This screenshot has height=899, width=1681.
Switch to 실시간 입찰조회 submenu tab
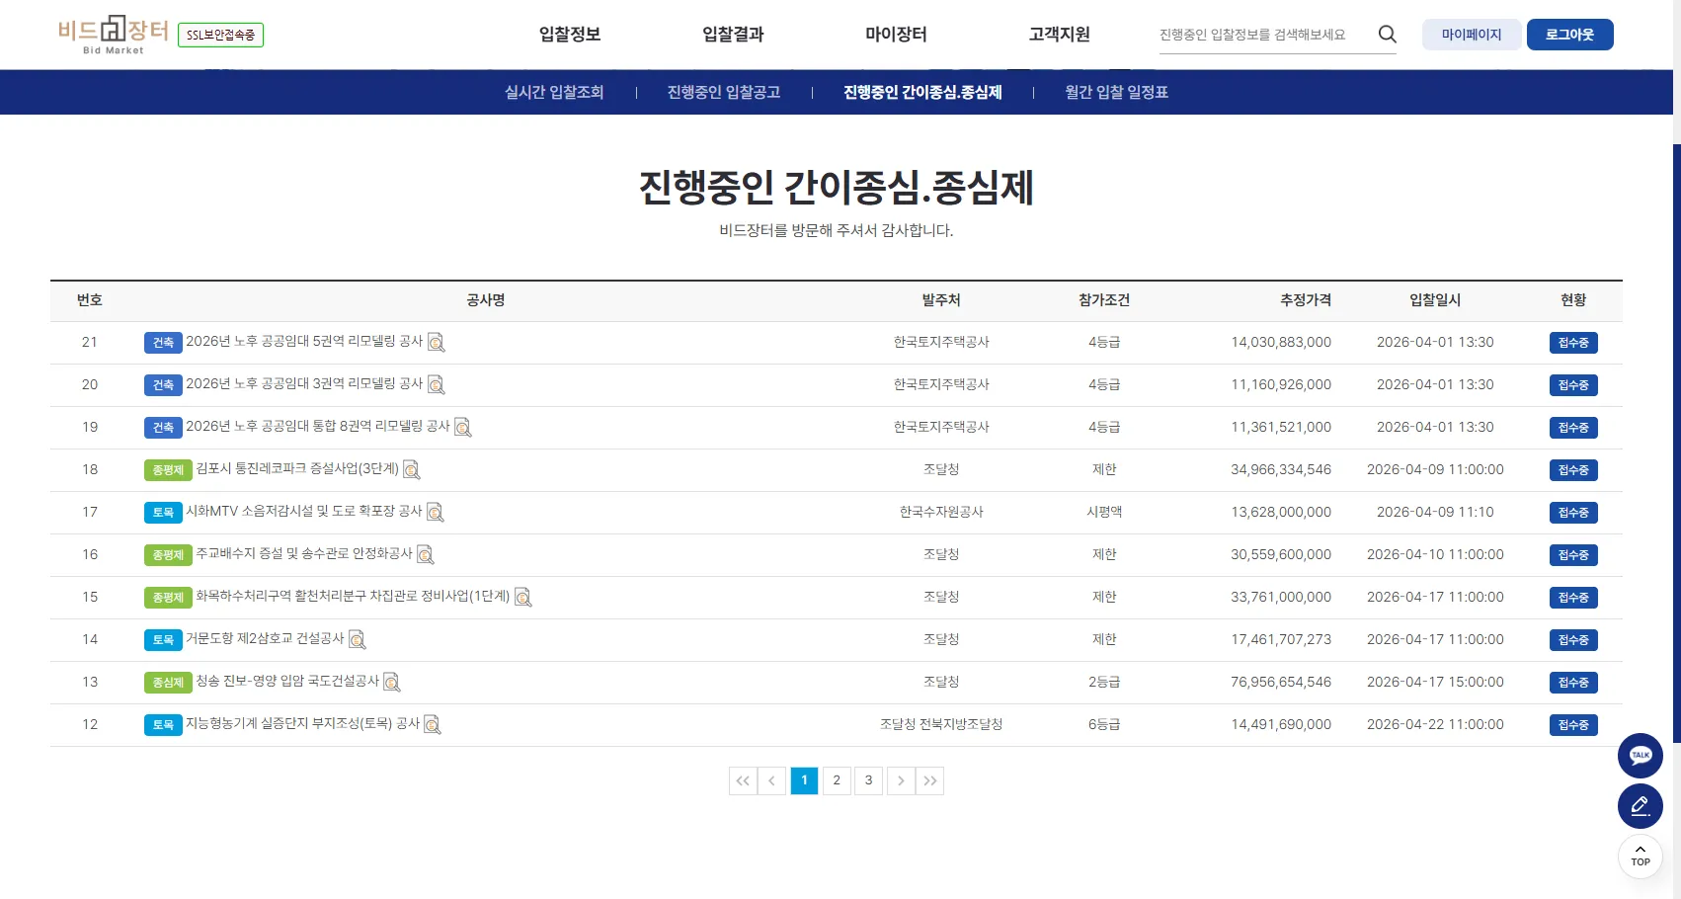[554, 92]
